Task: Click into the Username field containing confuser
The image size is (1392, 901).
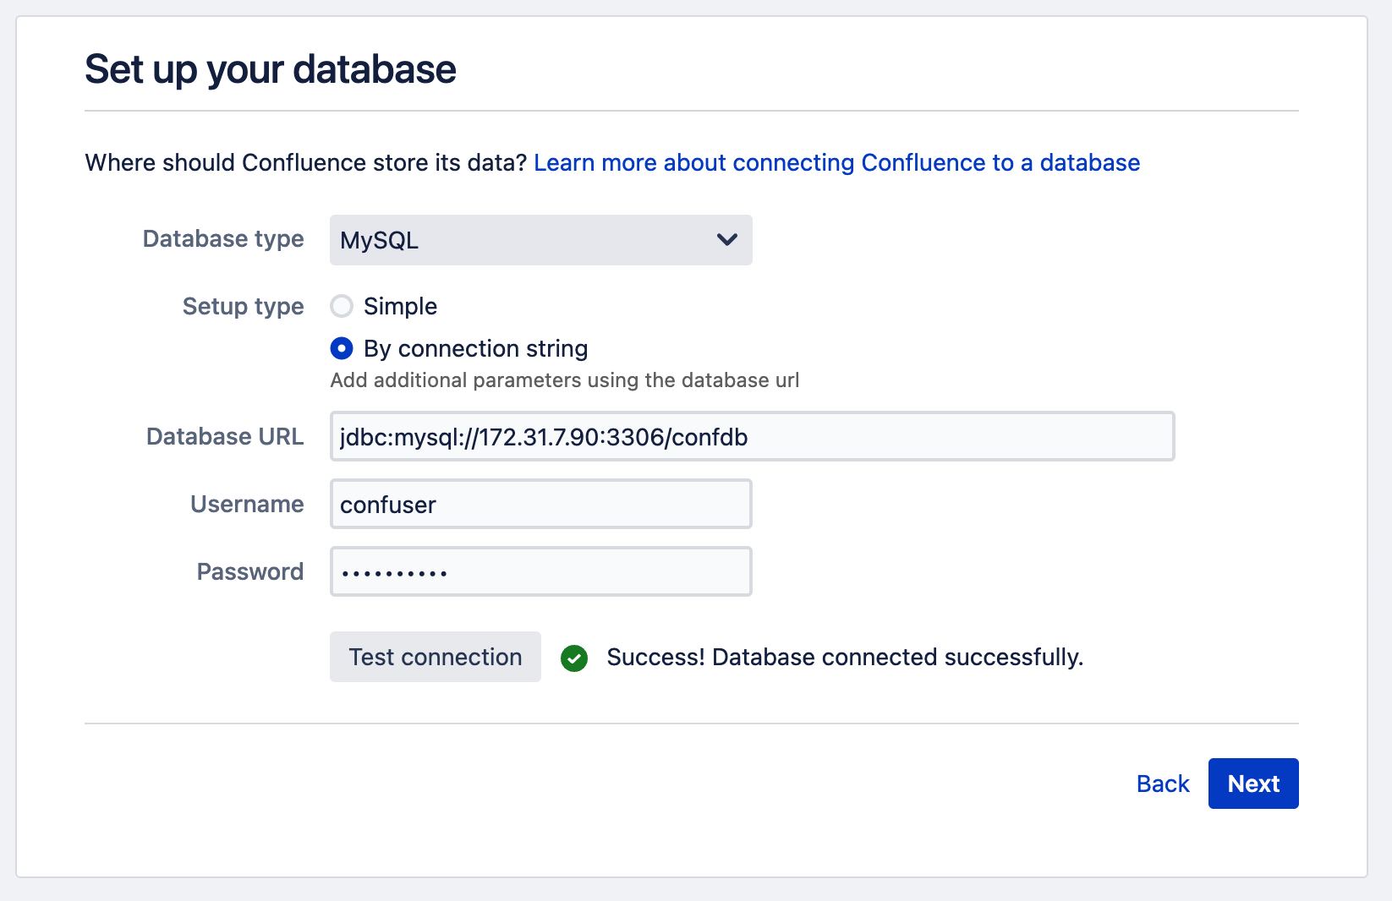Action: tap(540, 505)
